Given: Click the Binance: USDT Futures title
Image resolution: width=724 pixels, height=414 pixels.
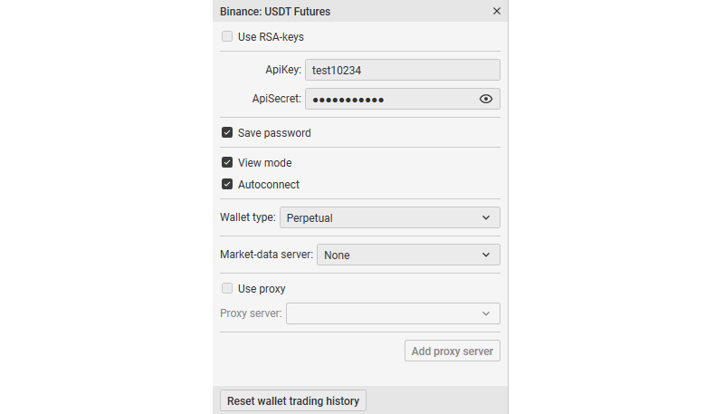Looking at the screenshot, I should [x=275, y=12].
